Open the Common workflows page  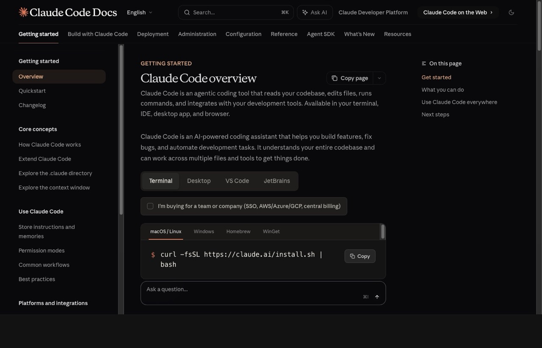click(44, 265)
